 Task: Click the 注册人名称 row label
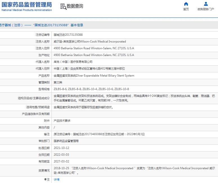click(x=42, y=41)
